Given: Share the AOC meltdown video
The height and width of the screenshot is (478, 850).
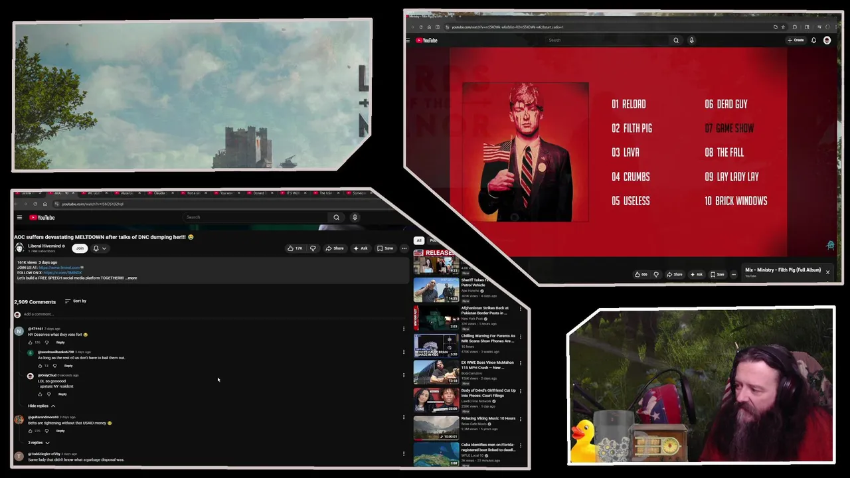Looking at the screenshot, I should point(335,248).
